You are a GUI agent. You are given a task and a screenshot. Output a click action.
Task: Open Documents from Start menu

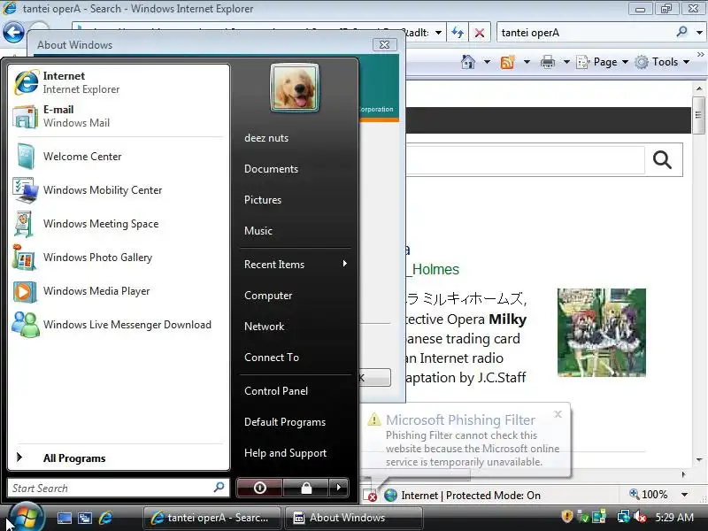[x=271, y=169]
